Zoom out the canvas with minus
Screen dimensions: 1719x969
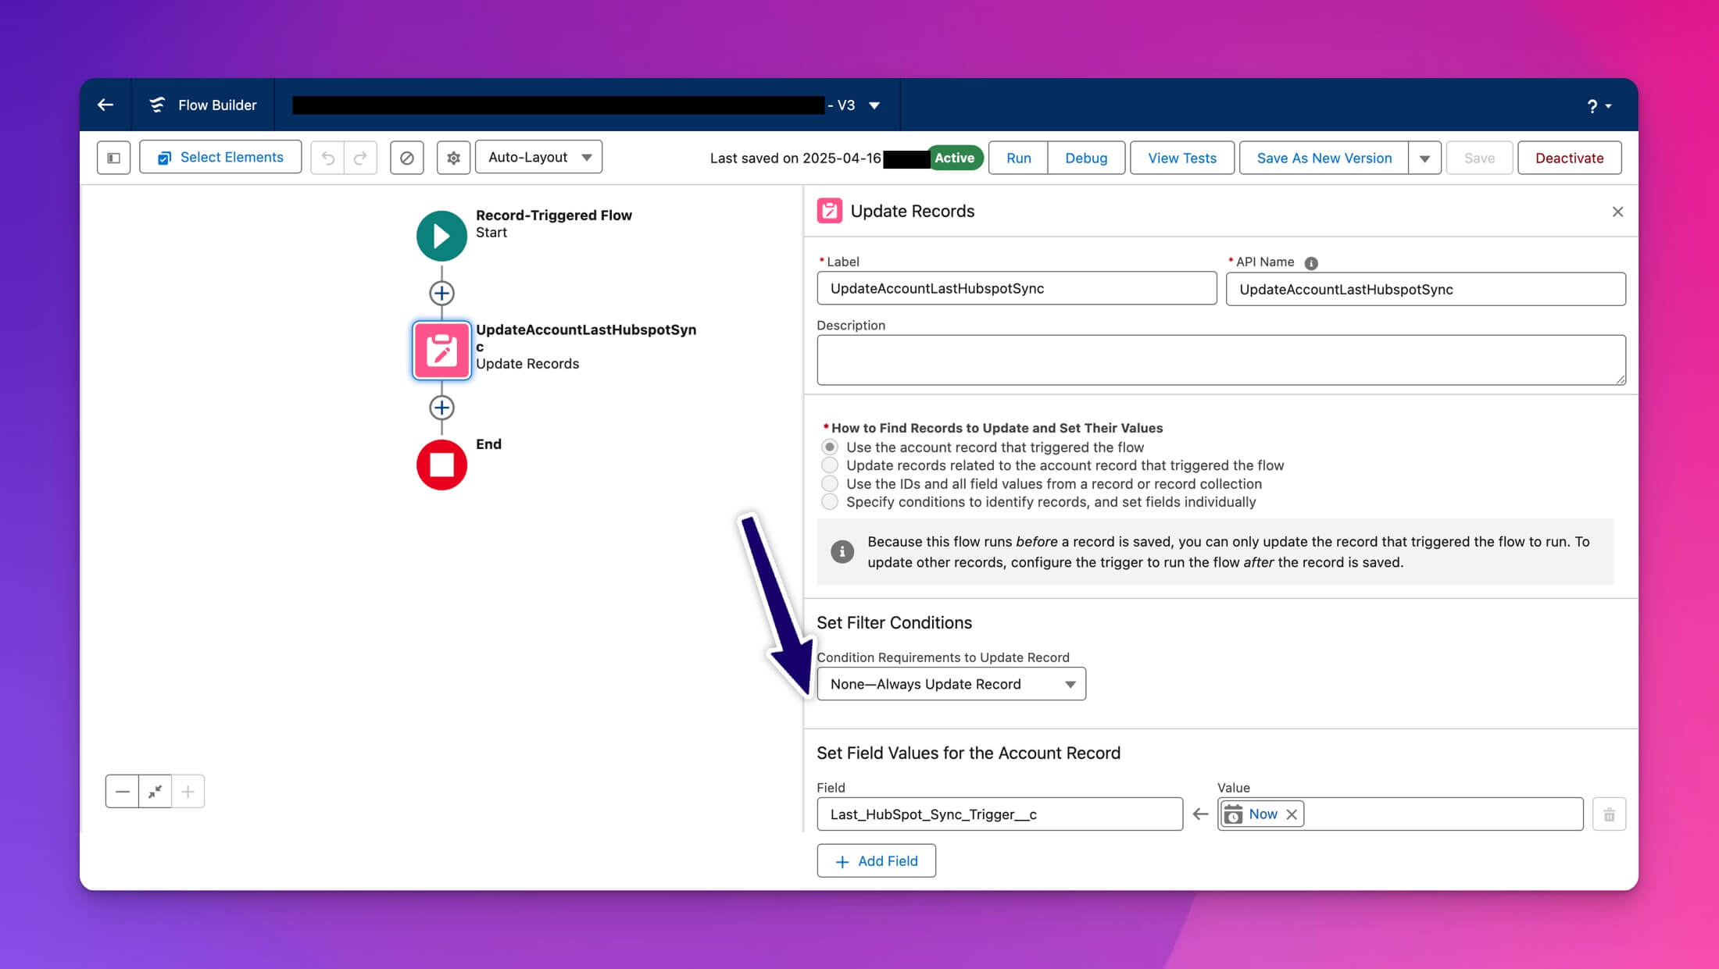click(122, 792)
